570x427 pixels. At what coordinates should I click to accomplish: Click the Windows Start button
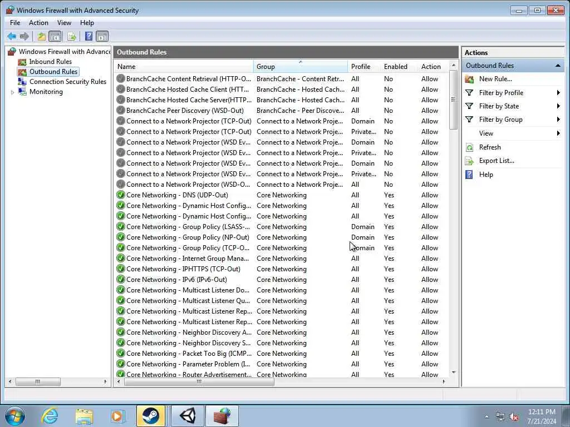pyautogui.click(x=15, y=416)
